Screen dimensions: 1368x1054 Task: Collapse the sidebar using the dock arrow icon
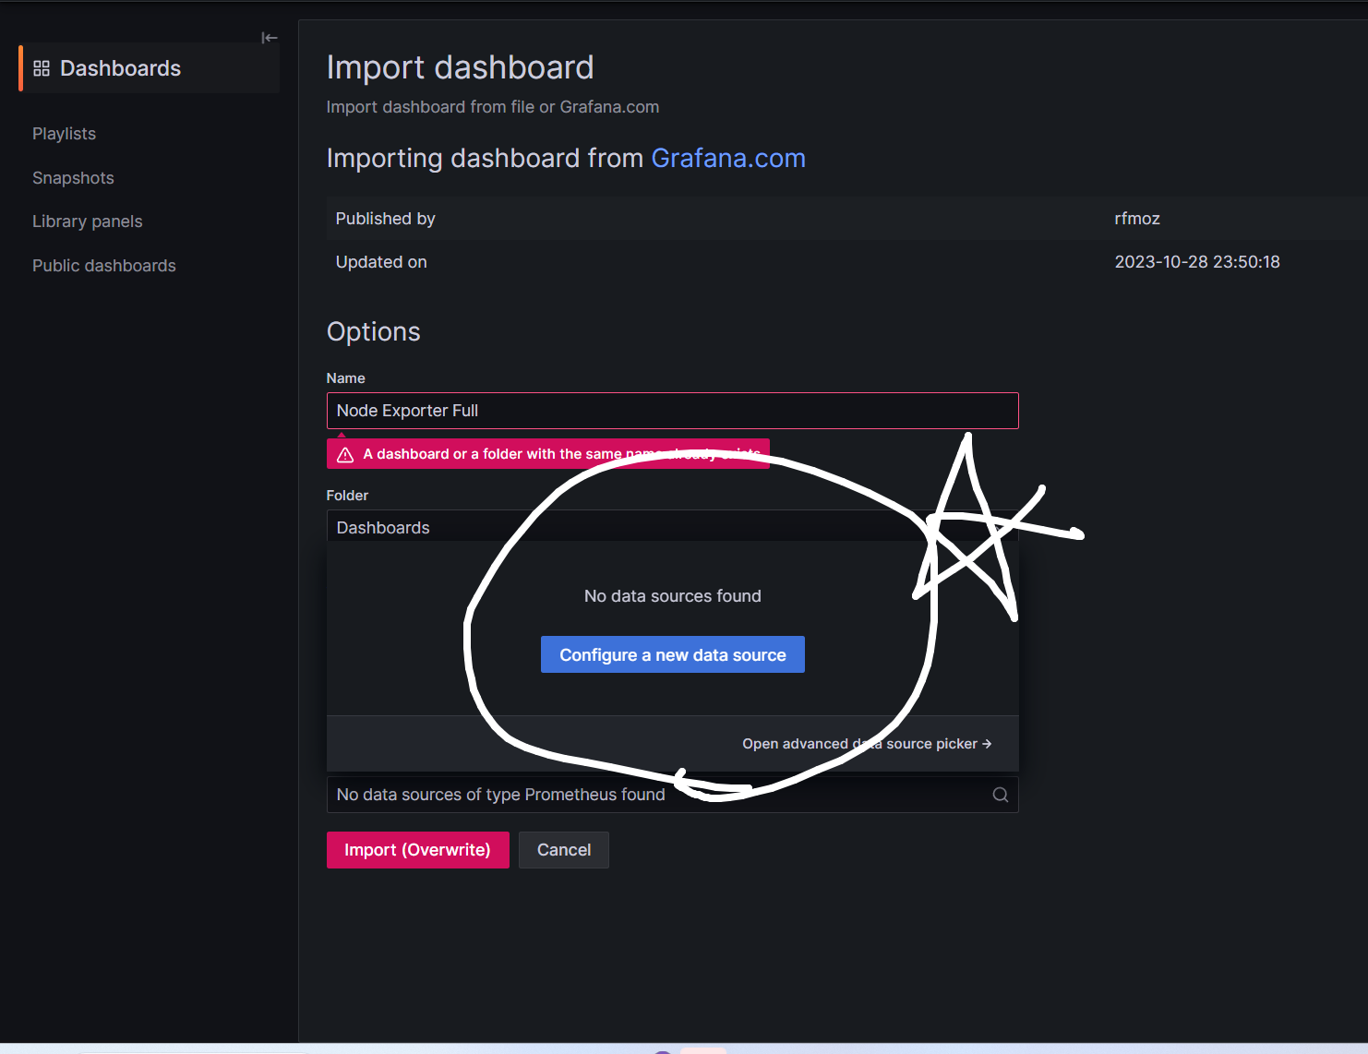point(269,38)
